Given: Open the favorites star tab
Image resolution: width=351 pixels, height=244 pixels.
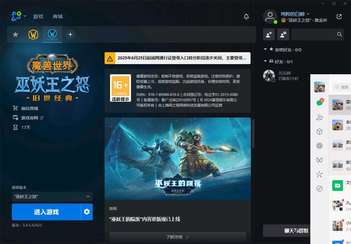Looking at the screenshot, I should (15, 34).
